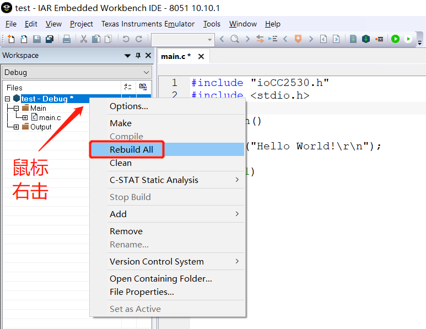Click the Previous Bookmark arrow icon
Image resolution: width=426 pixels, height=329 pixels.
[285, 39]
